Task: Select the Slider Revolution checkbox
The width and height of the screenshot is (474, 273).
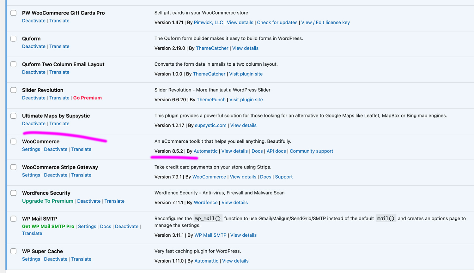Action: tap(14, 90)
